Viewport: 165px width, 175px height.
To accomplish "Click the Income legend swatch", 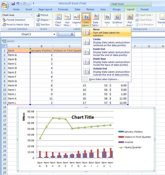I will point(121,142).
